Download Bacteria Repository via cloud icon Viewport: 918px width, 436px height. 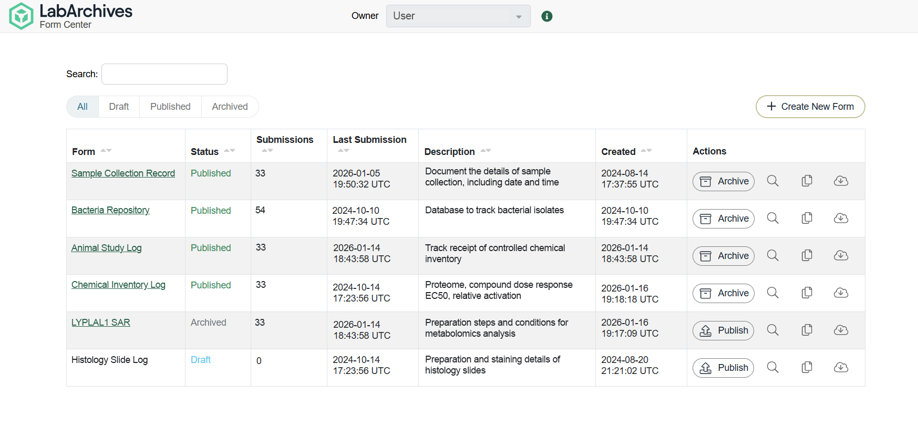(x=841, y=218)
